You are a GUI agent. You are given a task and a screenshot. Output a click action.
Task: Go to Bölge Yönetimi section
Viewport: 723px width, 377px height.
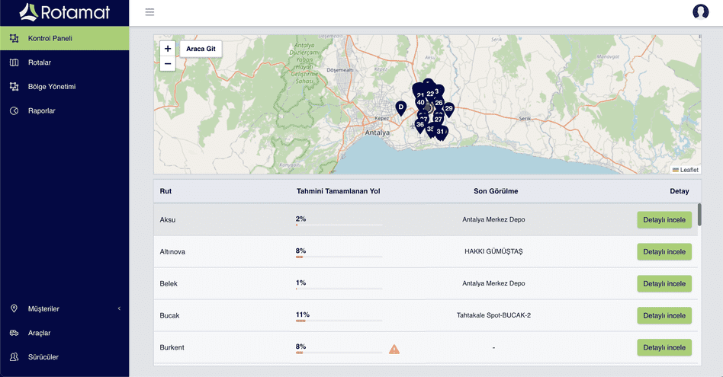click(x=51, y=87)
